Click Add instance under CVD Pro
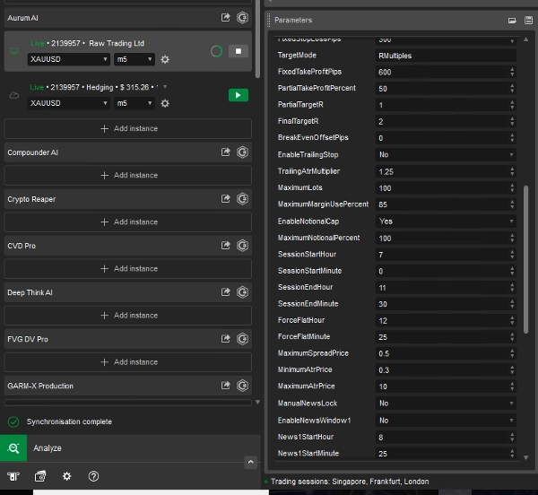This screenshot has height=495, width=538. [x=128, y=269]
